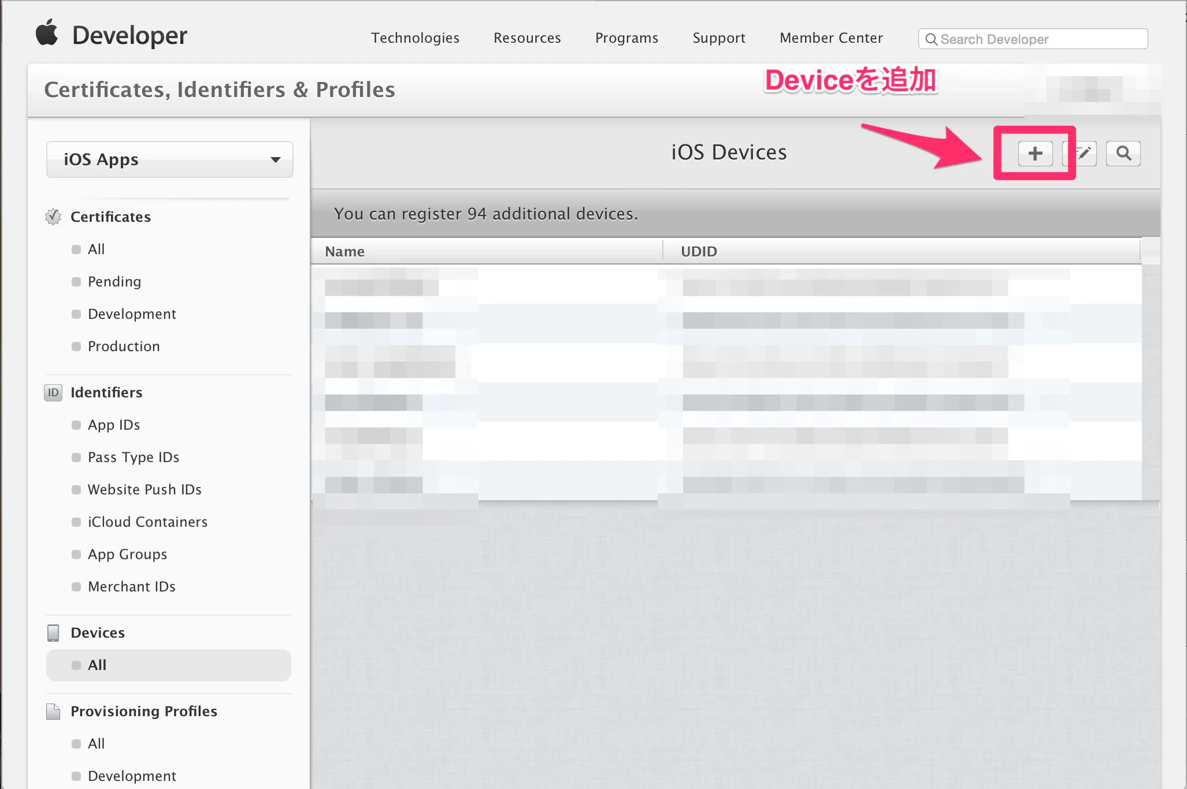Screen dimensions: 1187x789
Task: Click the magnifier search devices button
Action: pyautogui.click(x=1123, y=154)
